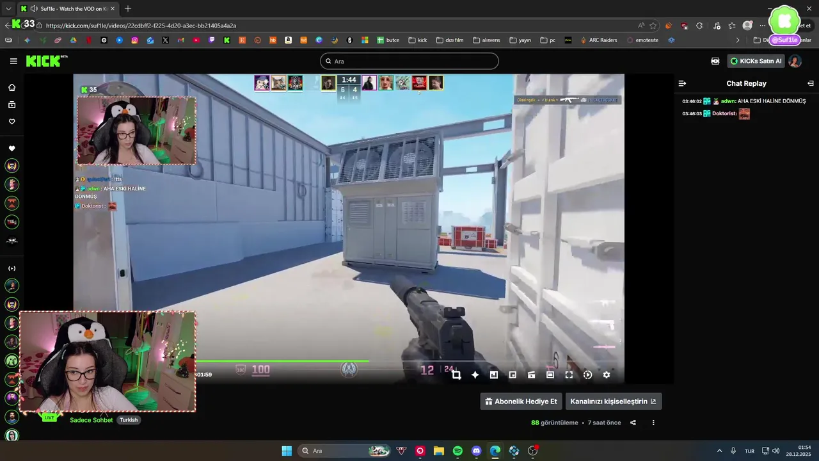Open the taskbar volume control
Viewport: 819px width, 461px height.
775,451
